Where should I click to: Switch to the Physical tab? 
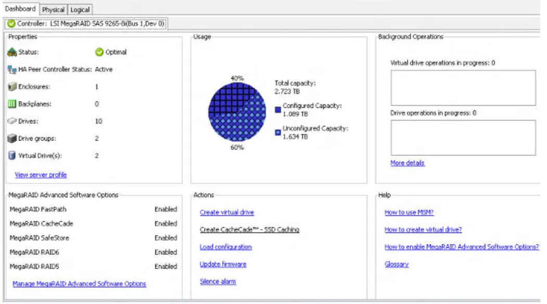53,9
